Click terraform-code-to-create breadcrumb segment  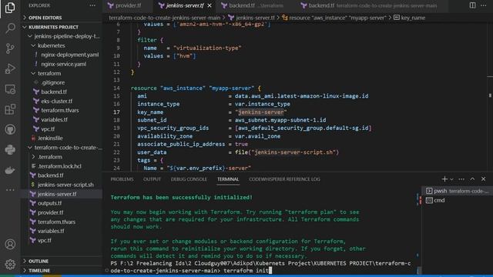[x=164, y=18]
